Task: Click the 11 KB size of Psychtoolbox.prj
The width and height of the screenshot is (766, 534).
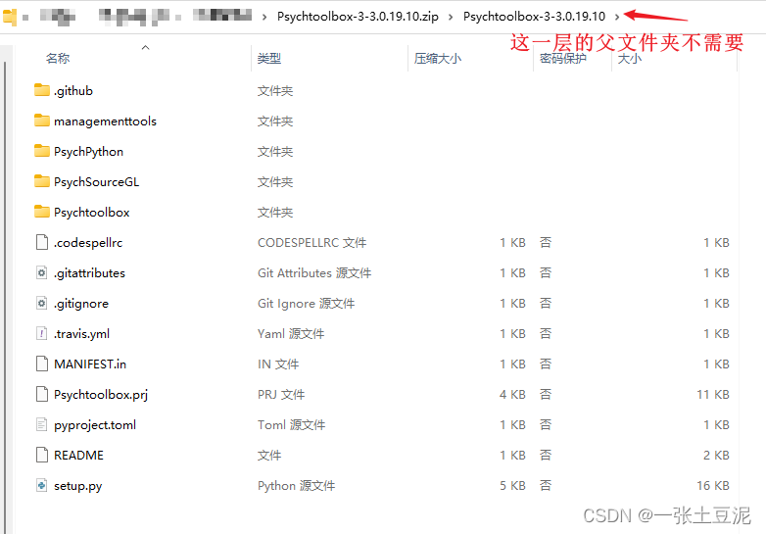Action: [x=713, y=394]
